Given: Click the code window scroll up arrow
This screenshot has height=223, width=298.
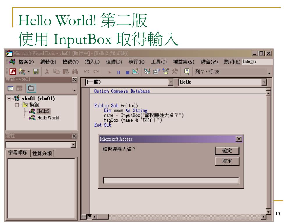Looking at the screenshot, I should (x=268, y=93).
